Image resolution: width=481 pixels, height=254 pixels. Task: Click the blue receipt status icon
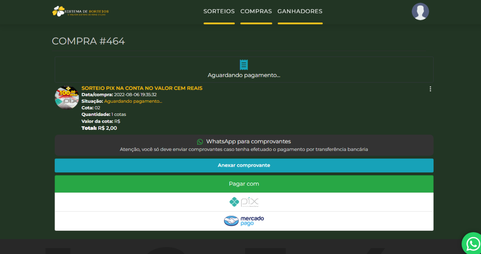coord(244,65)
